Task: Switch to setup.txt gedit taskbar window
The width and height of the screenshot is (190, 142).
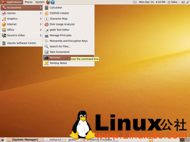Action: [62, 140]
